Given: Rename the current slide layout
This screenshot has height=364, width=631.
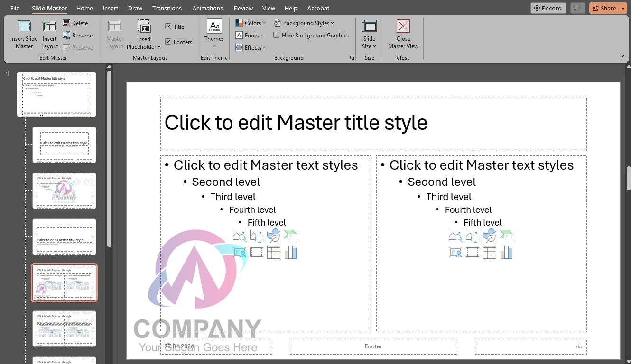Looking at the screenshot, I should [x=79, y=35].
